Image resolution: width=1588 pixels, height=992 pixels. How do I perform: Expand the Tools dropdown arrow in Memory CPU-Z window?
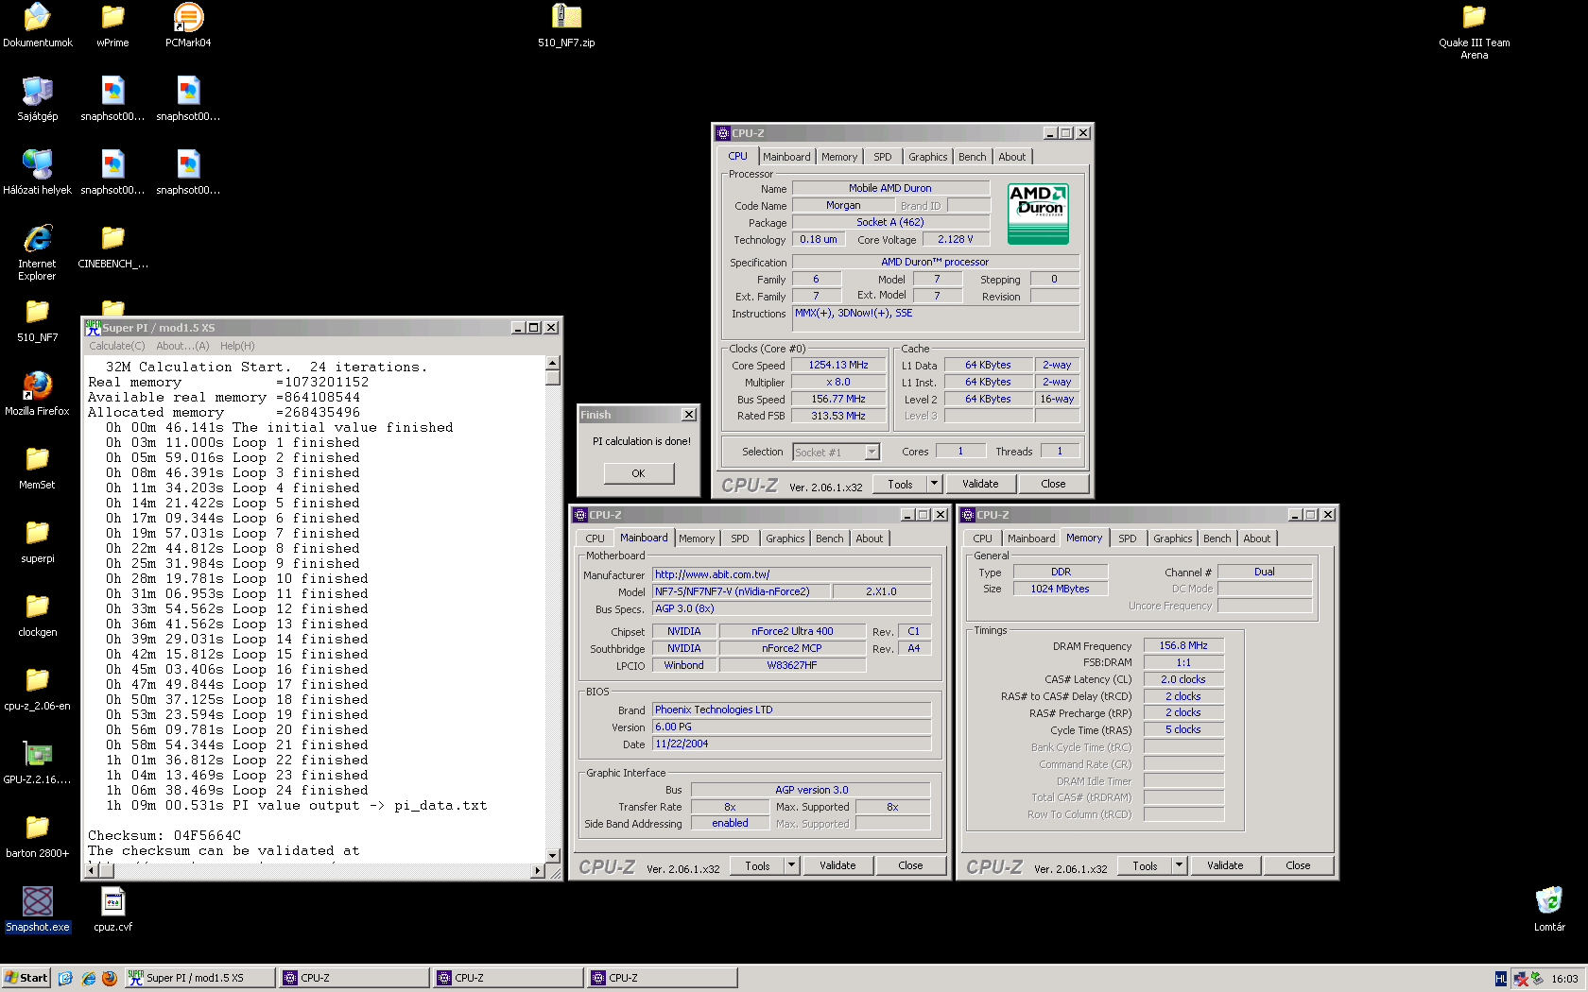(x=1179, y=865)
